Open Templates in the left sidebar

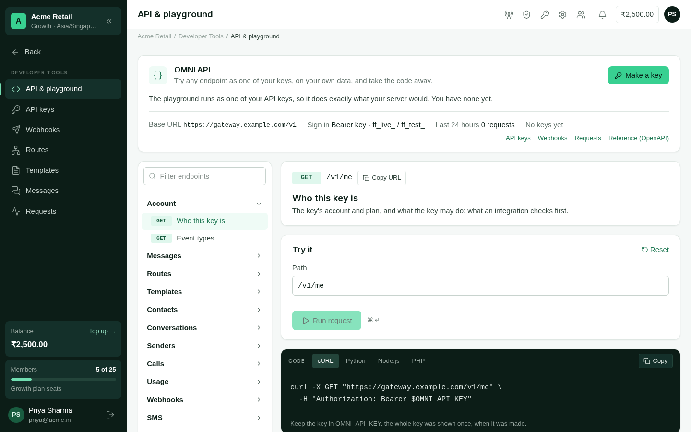tap(63, 170)
